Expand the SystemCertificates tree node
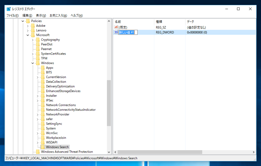The width and height of the screenshot is (261, 166). [33, 54]
